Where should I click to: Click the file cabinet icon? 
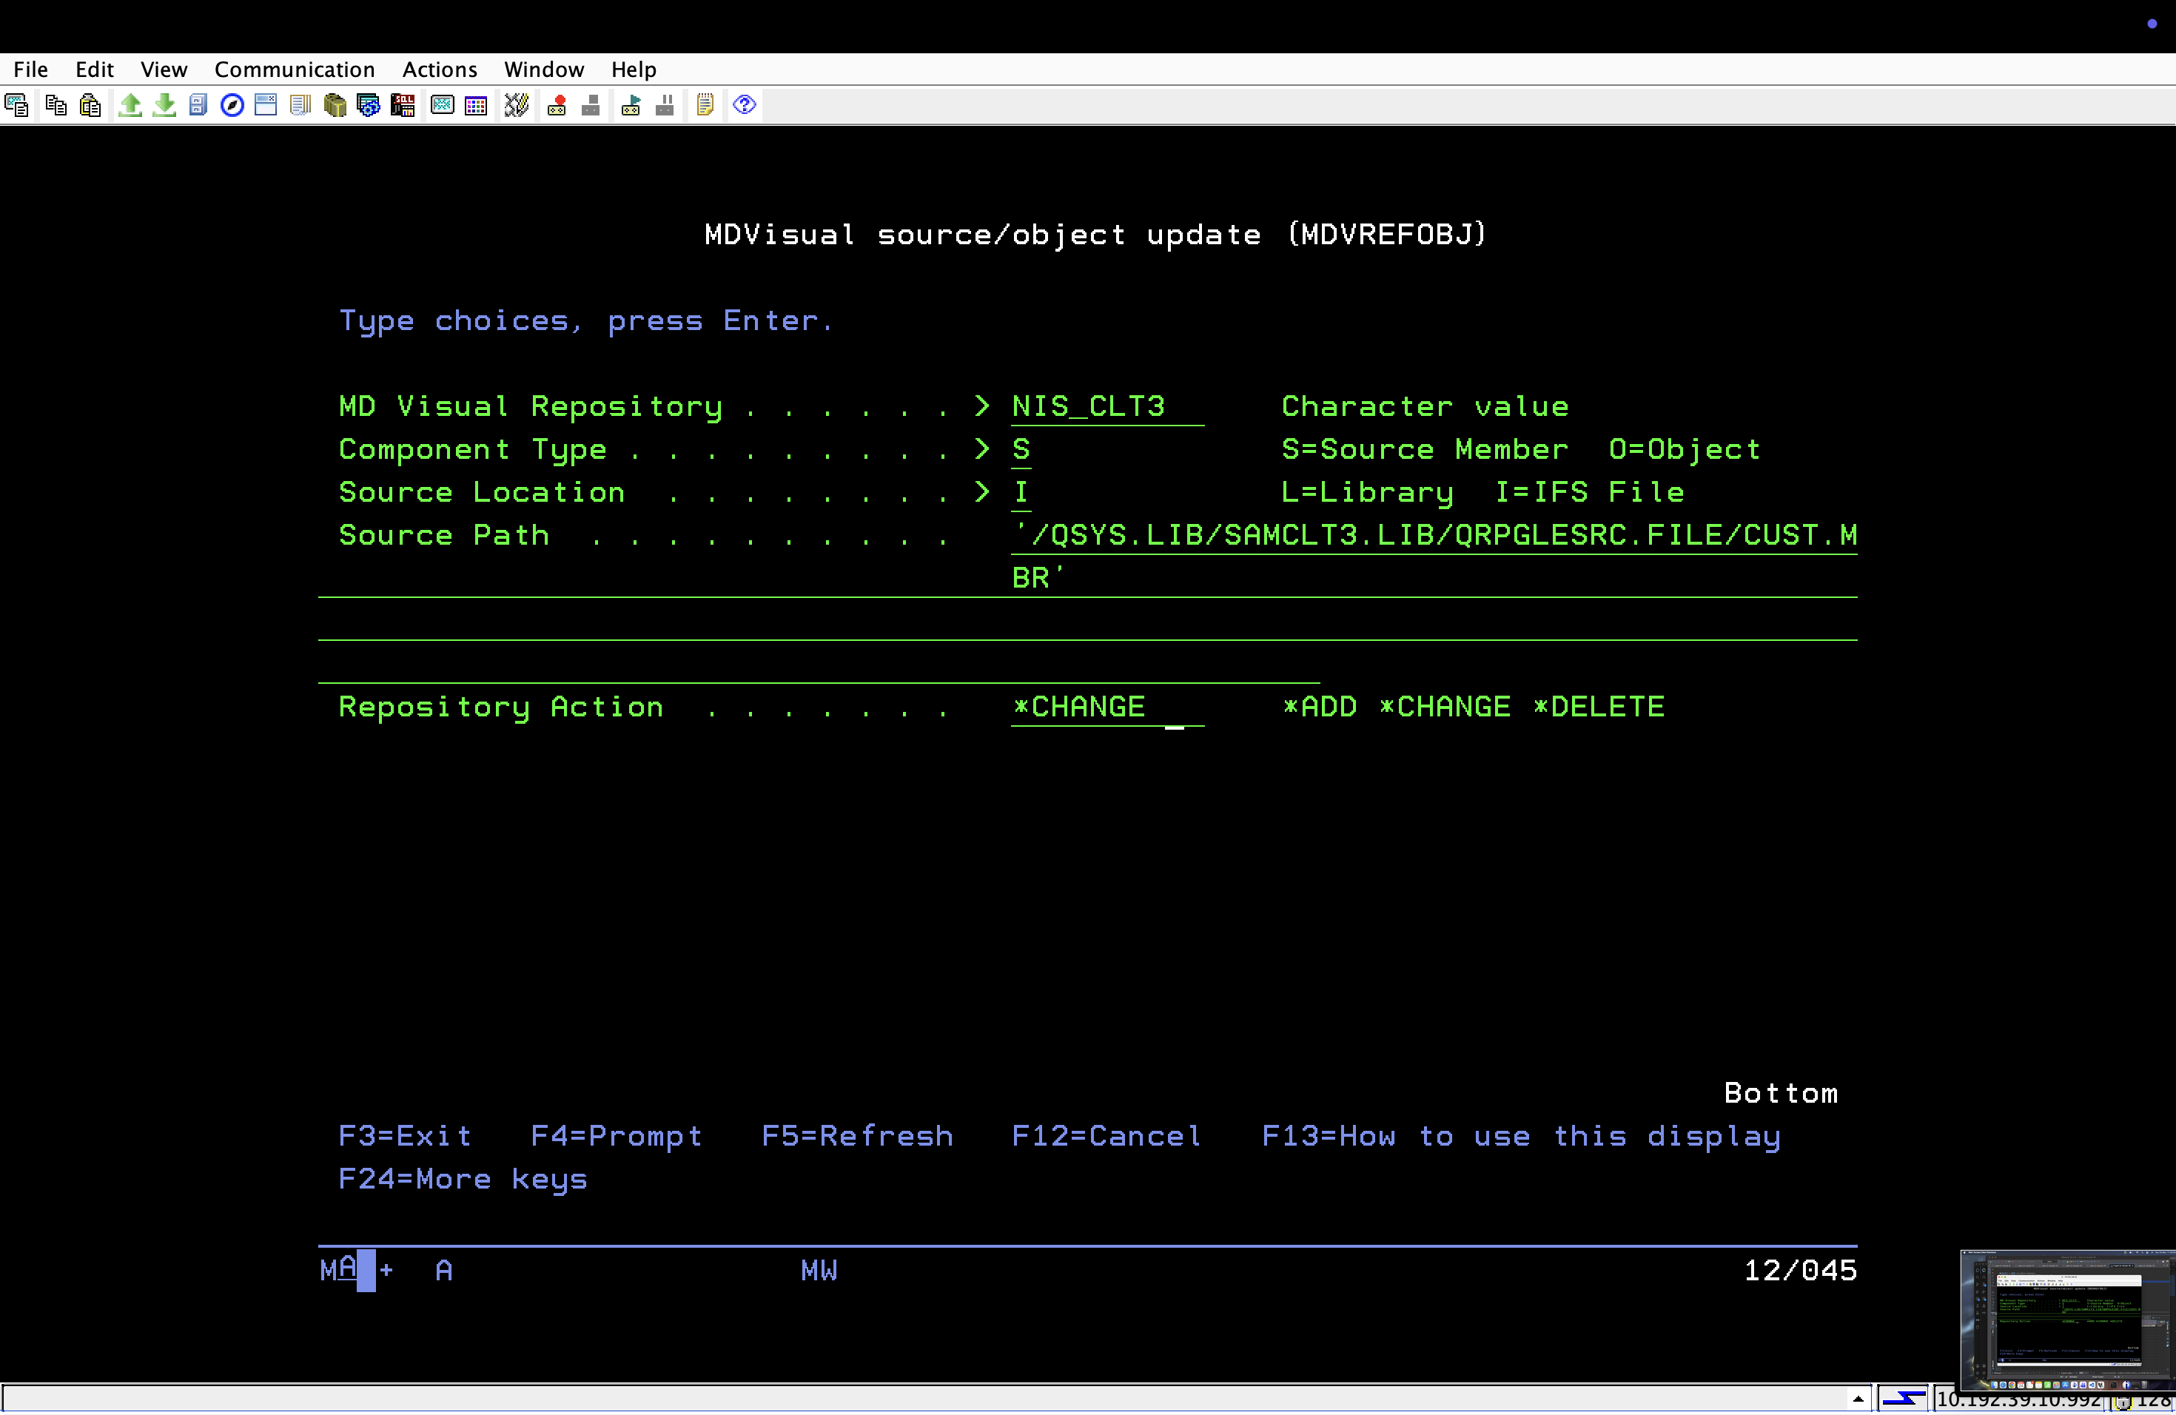point(198,105)
